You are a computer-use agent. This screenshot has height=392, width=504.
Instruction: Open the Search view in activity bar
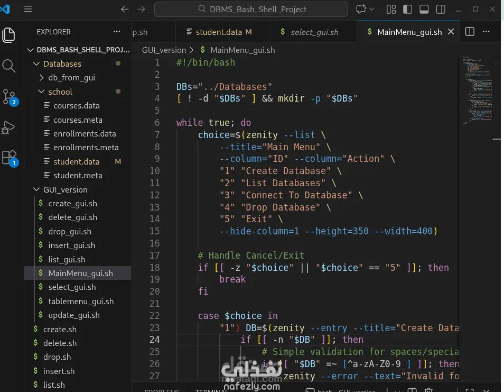9,66
